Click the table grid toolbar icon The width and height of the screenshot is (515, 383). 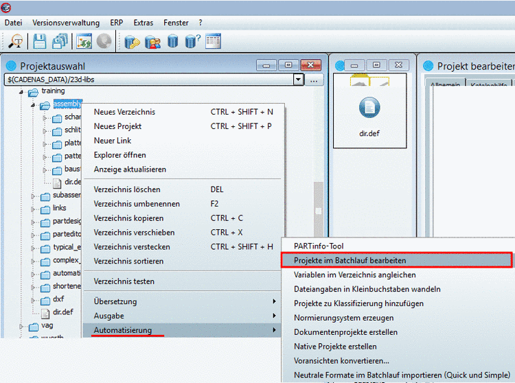tap(213, 41)
